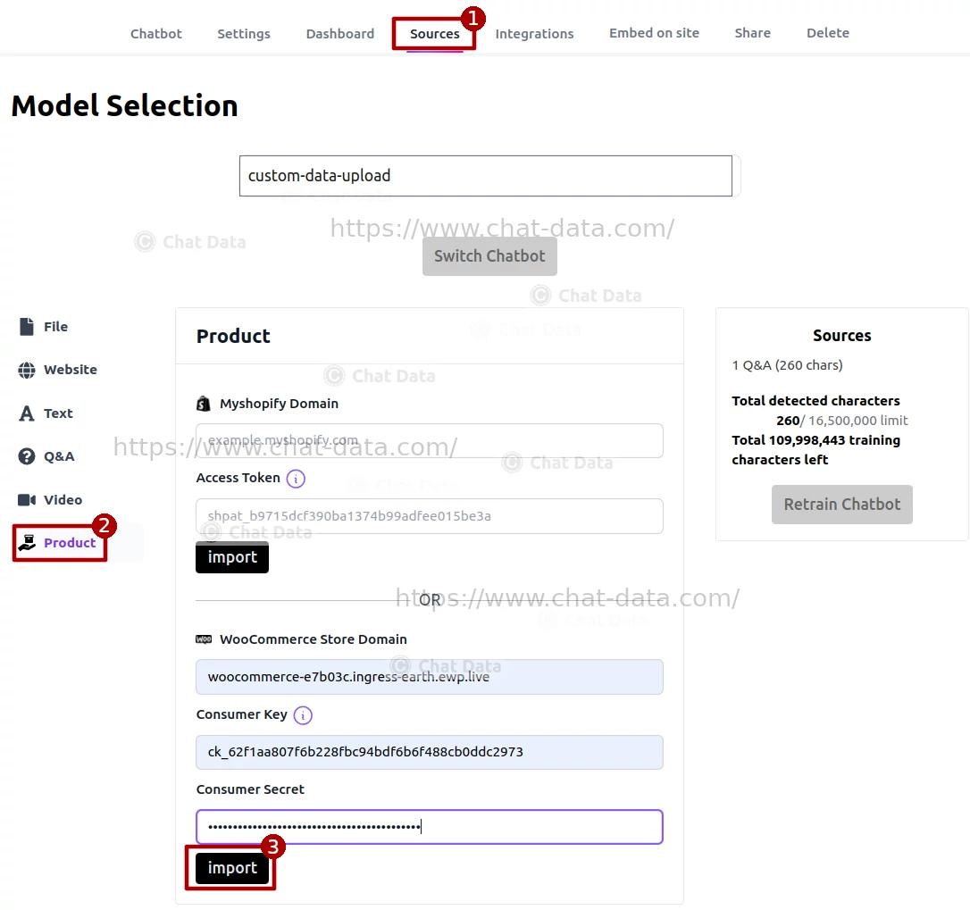Image resolution: width=970 pixels, height=910 pixels.
Task: Click the '109,998,443 training characters left' text
Action: tap(815, 450)
